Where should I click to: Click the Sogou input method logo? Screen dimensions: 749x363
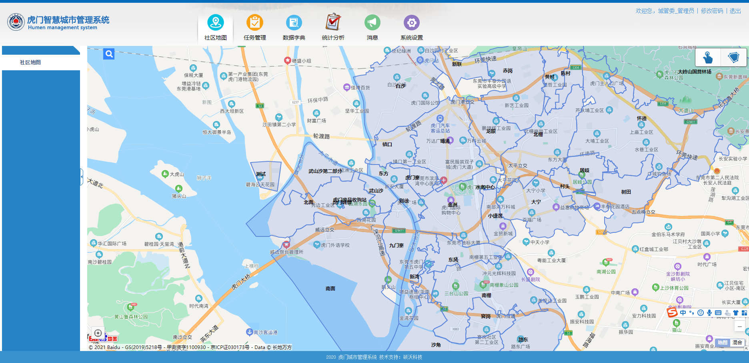(672, 312)
